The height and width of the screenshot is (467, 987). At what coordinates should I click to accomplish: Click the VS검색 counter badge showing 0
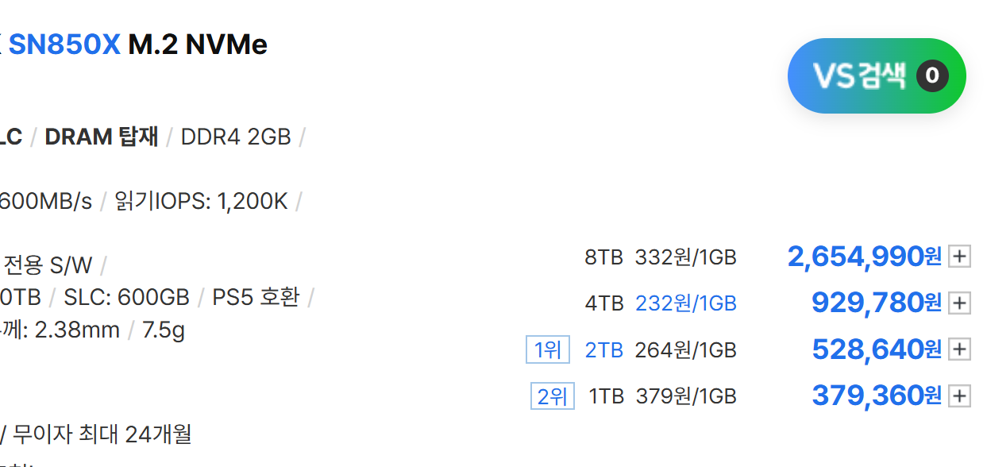(932, 76)
